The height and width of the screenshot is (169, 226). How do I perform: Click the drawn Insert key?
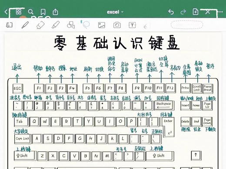coord(186,105)
